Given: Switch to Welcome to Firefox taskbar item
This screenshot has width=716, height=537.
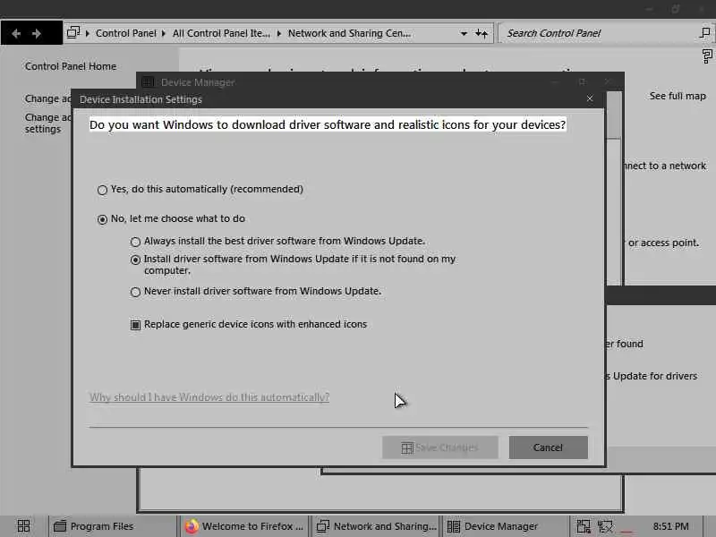Looking at the screenshot, I should click(x=244, y=526).
